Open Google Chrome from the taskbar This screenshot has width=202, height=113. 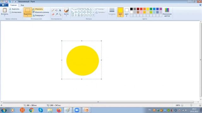tap(32, 110)
